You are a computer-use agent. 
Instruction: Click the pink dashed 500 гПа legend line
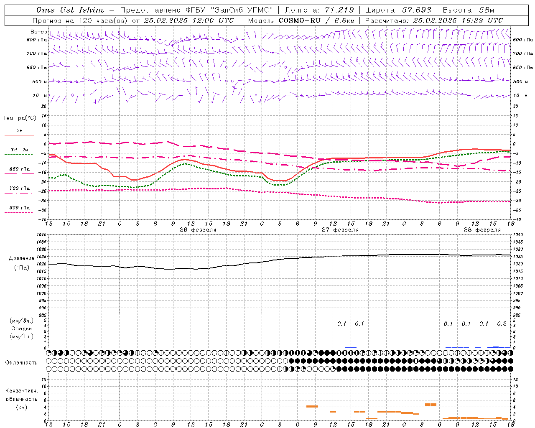point(19,212)
